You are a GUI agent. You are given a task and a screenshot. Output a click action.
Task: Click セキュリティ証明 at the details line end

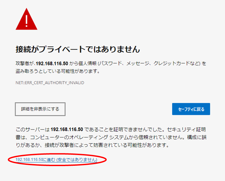(186, 129)
